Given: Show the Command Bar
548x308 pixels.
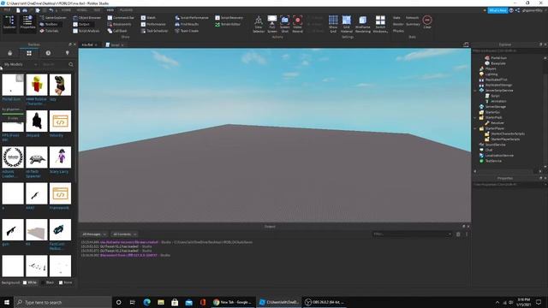Looking at the screenshot, I should (121, 17).
